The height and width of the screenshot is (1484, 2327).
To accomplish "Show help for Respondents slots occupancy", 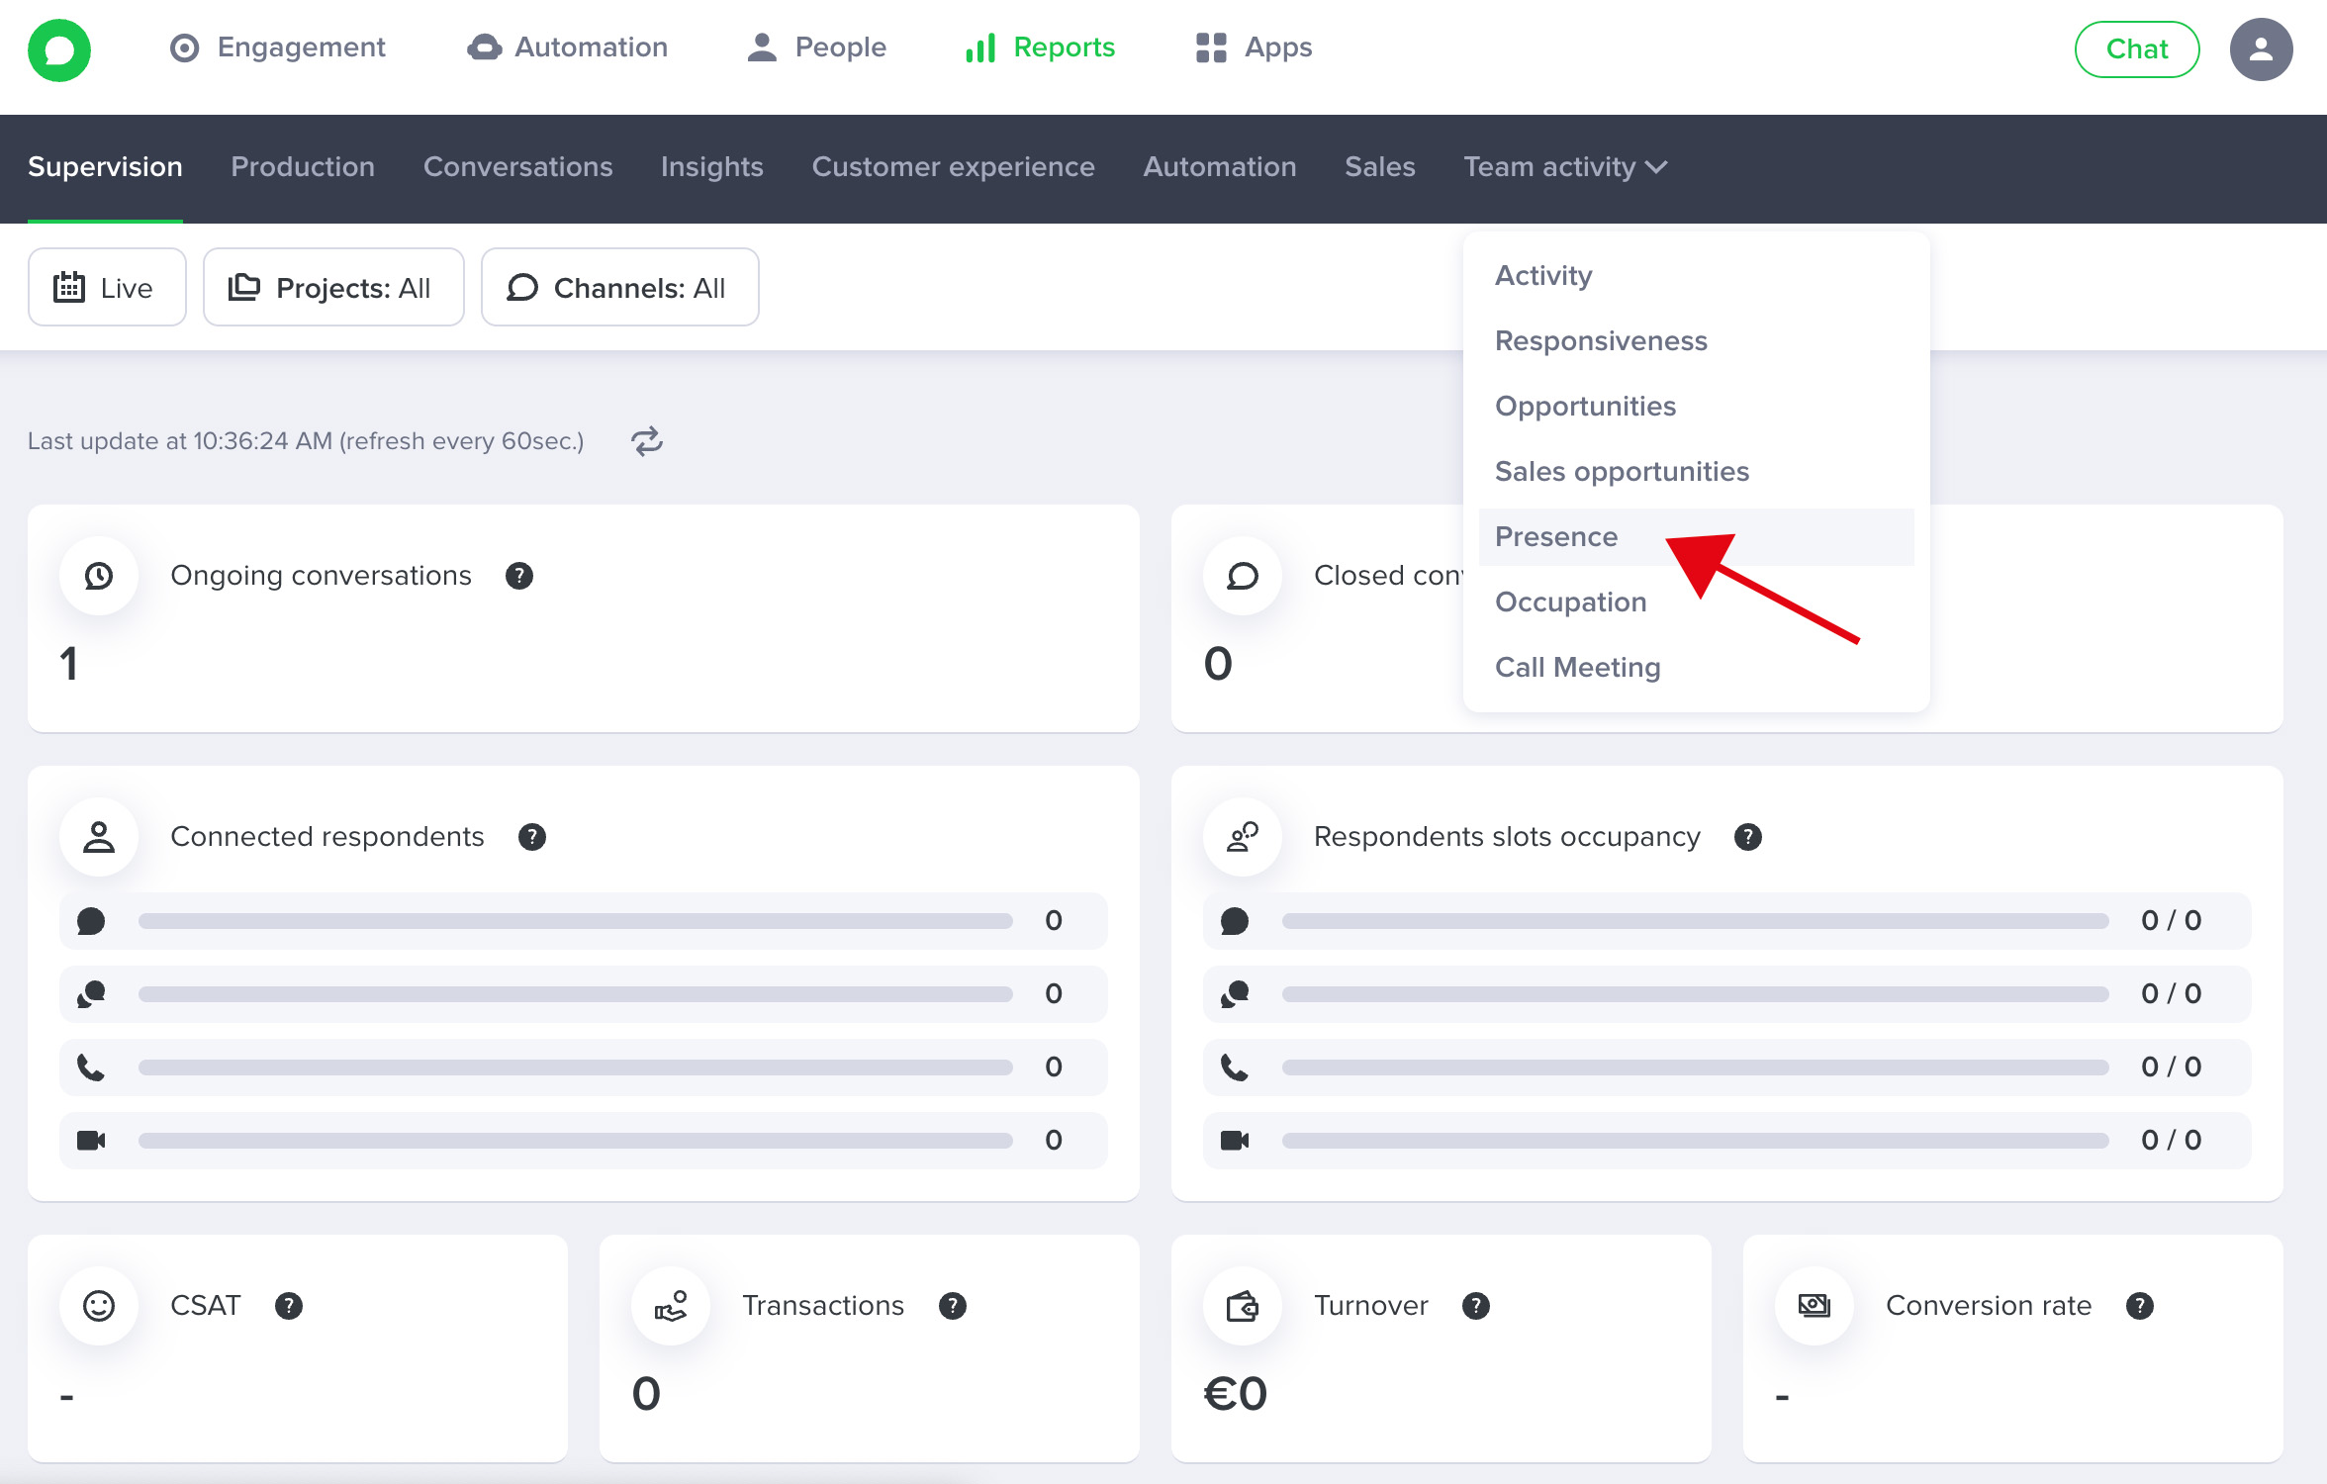I will 1748,837.
